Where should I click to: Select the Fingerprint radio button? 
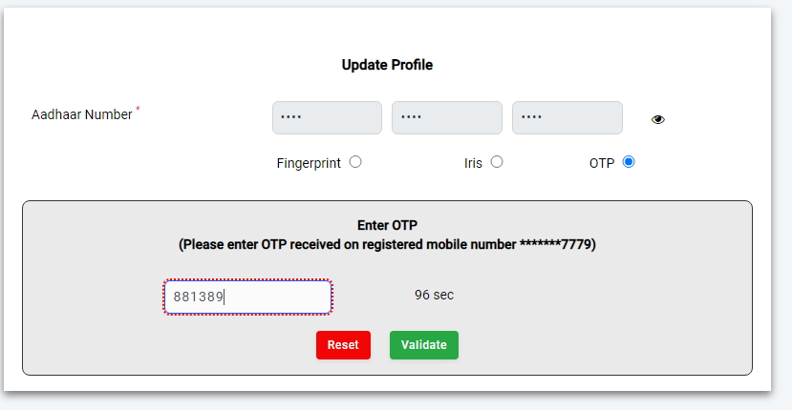[355, 162]
